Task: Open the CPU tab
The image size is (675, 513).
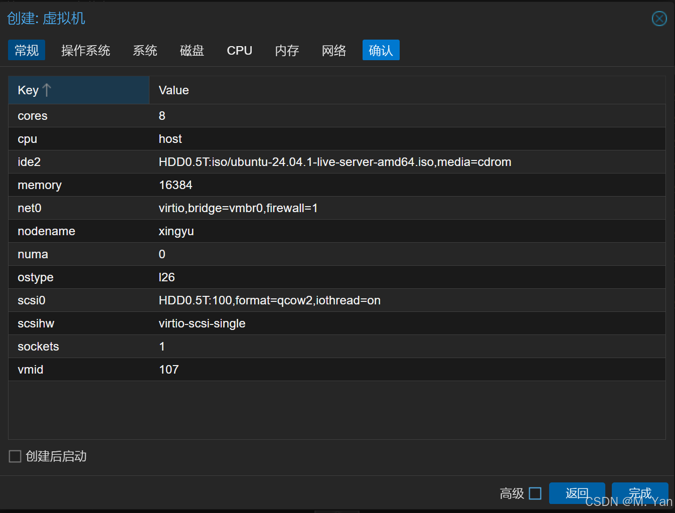Action: click(239, 50)
